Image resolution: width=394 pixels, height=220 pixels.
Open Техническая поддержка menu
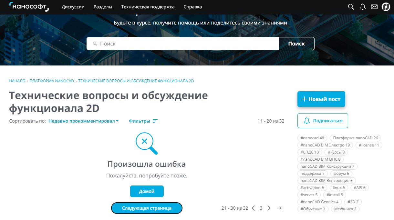click(x=148, y=7)
